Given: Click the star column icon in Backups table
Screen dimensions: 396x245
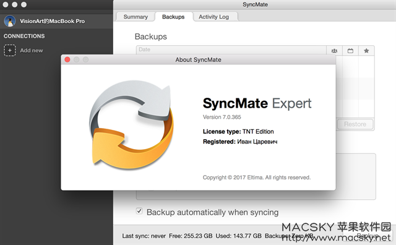Looking at the screenshot, I should point(366,51).
